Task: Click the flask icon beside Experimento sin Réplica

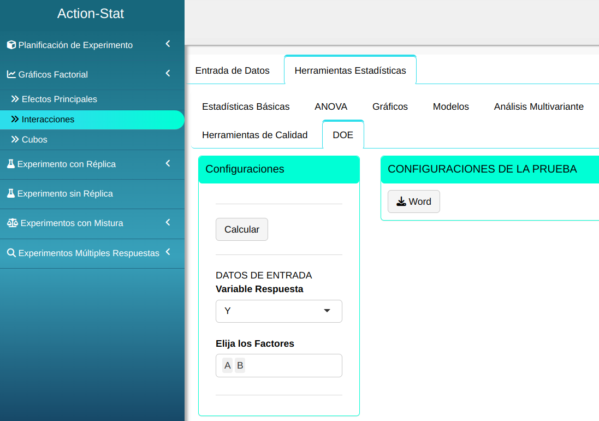Action: 10,193
